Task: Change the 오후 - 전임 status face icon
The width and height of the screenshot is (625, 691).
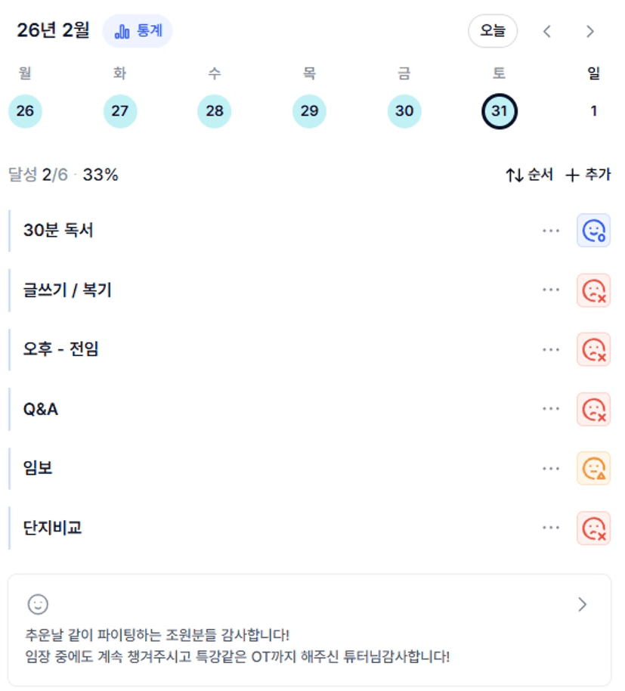Action: (593, 349)
